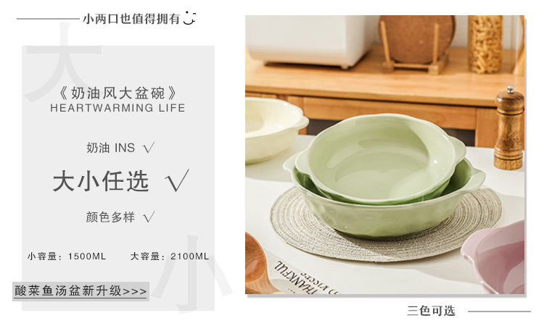Click the pasta jar on the shelf
The height and width of the screenshot is (326, 544).
[485, 44]
